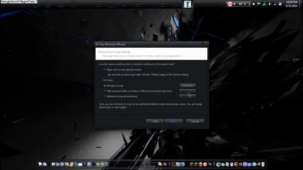
Task: Enable 'Right click on the minimize button' checkbox
Action: pos(105,69)
